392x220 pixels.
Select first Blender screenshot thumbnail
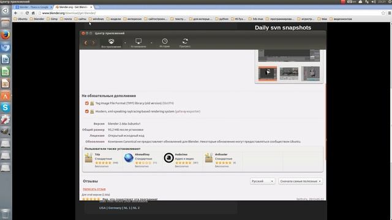click(268, 73)
